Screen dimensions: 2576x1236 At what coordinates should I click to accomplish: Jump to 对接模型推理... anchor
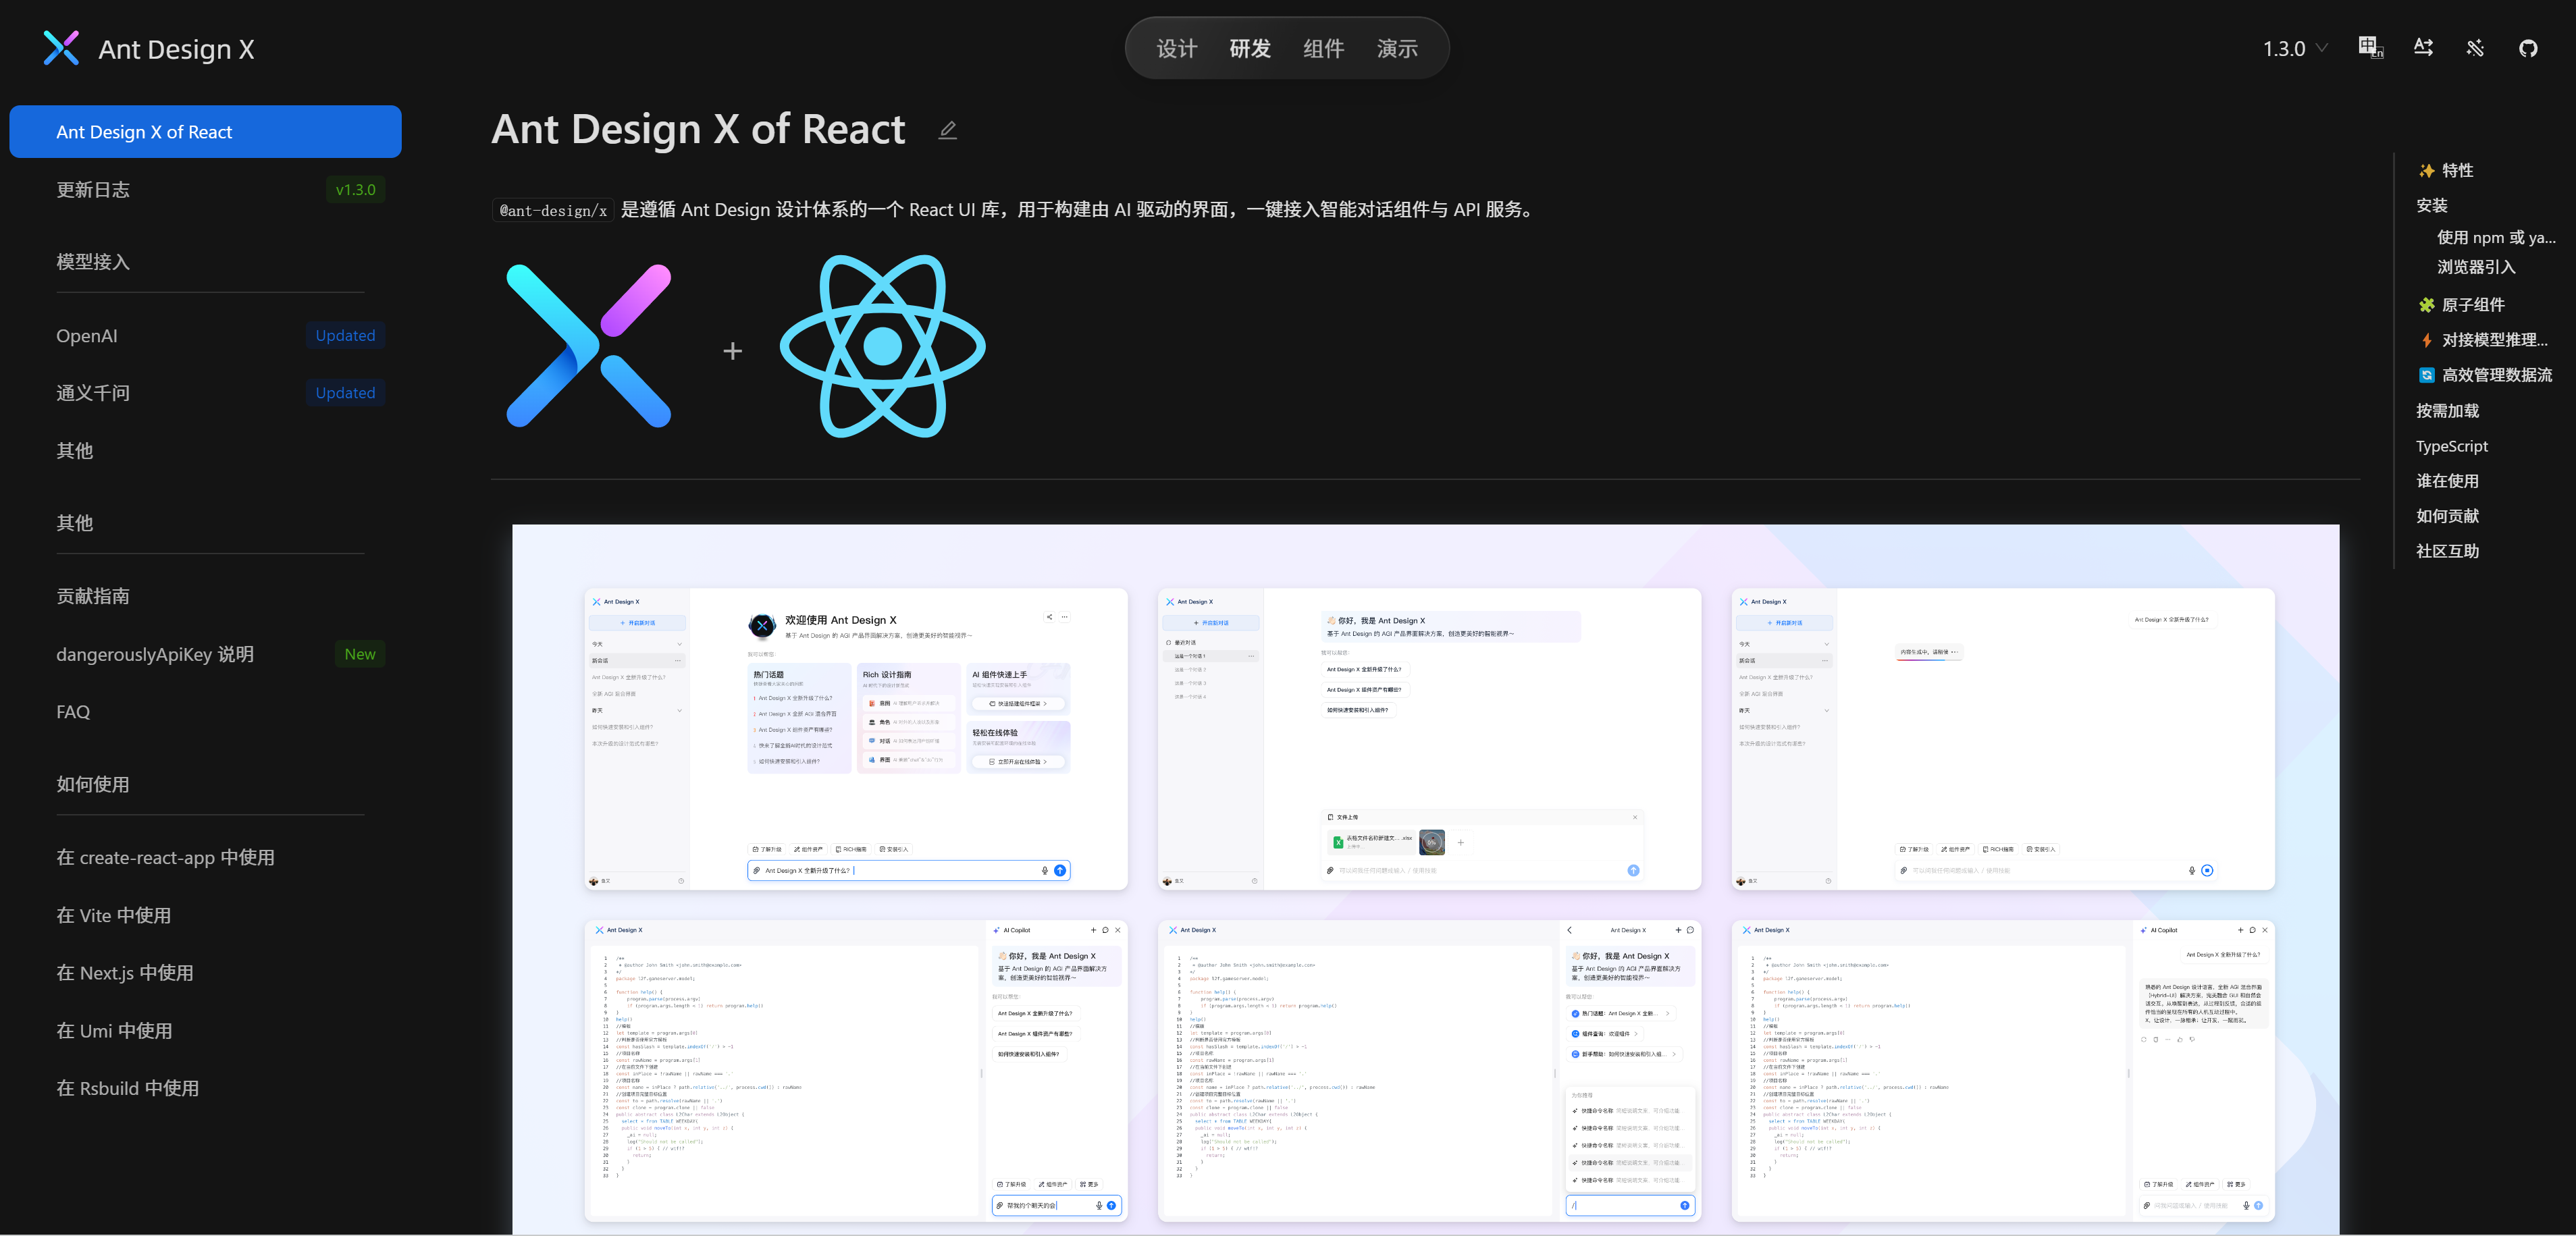coord(2483,340)
